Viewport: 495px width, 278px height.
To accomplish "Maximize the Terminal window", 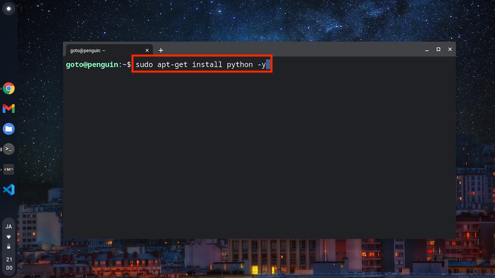I will click(438, 49).
